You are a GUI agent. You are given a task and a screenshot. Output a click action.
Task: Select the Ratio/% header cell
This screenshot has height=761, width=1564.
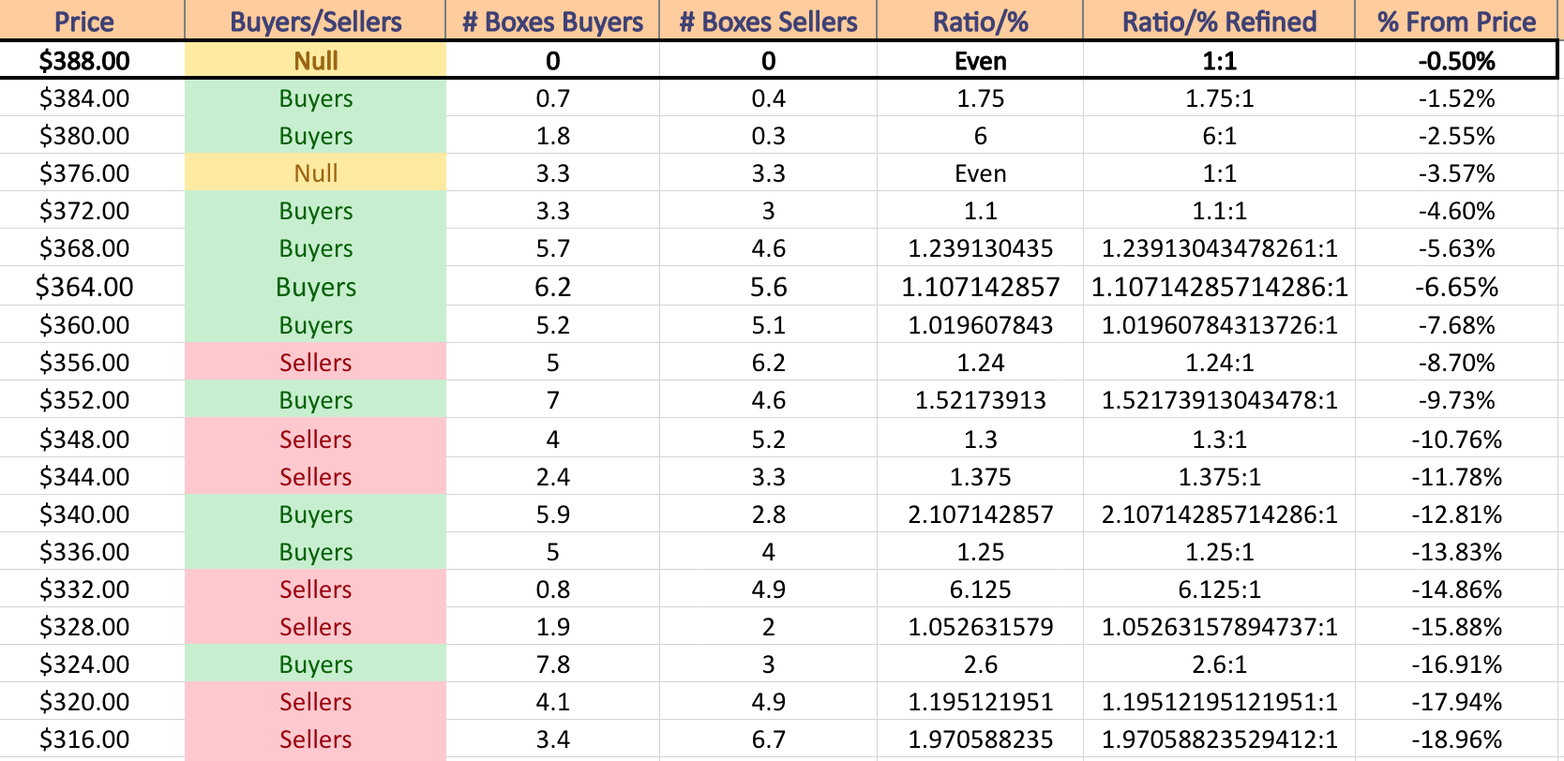(980, 21)
